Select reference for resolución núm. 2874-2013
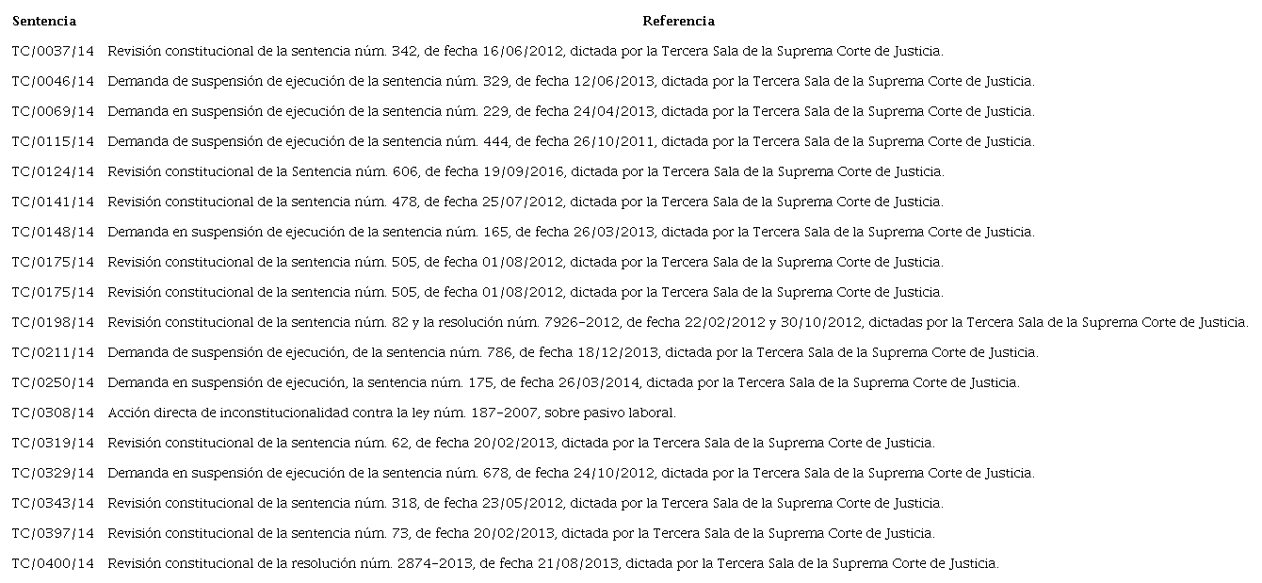 pos(553,563)
